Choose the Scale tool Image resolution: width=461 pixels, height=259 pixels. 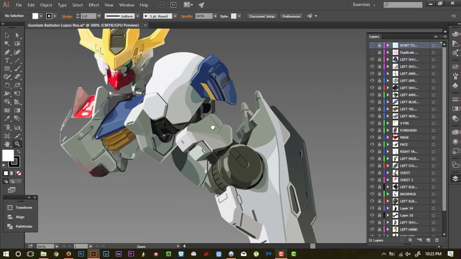[17, 86]
